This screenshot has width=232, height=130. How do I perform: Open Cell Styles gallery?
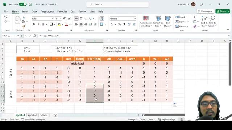[x=167, y=22]
